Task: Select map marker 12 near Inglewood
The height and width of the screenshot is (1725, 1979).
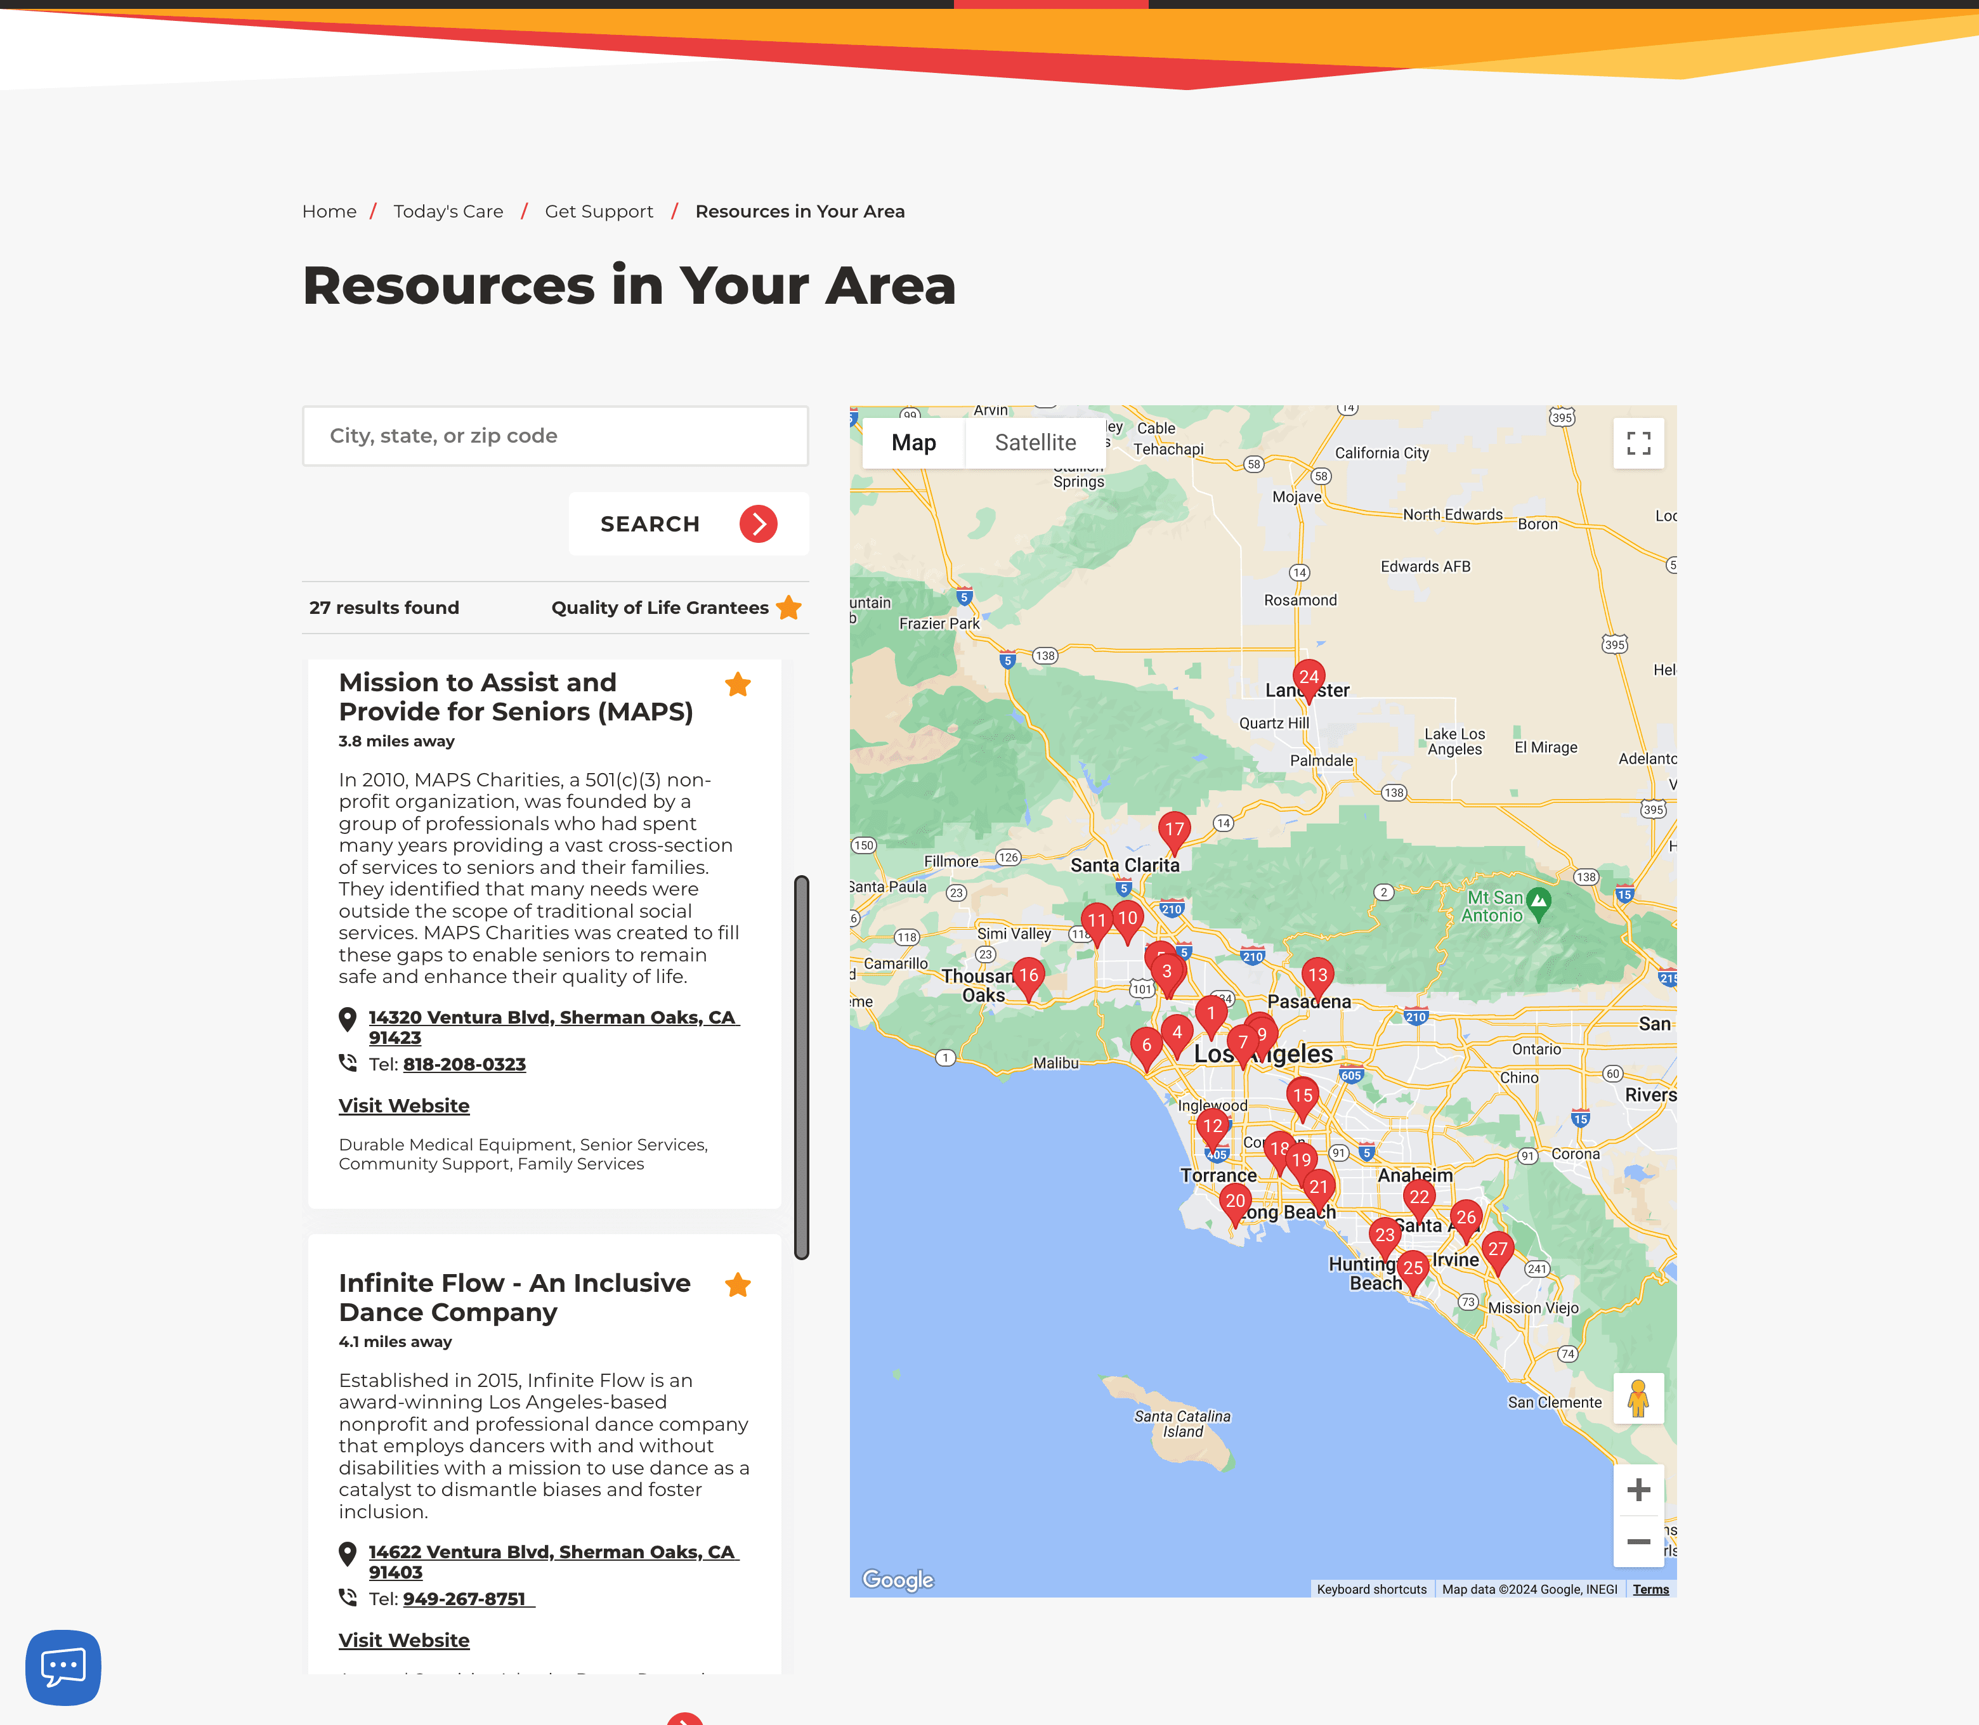Action: [1213, 1127]
